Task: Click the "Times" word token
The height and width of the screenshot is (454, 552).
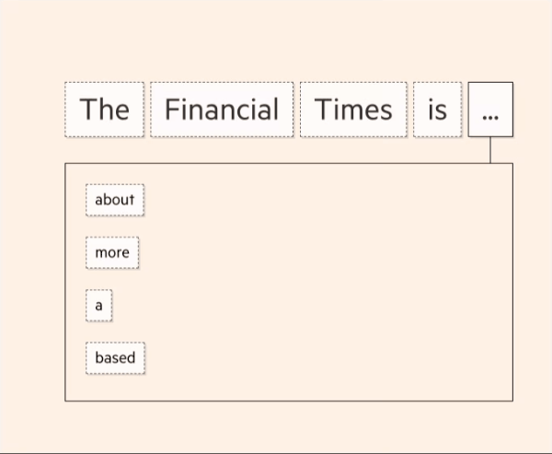Action: 353,110
